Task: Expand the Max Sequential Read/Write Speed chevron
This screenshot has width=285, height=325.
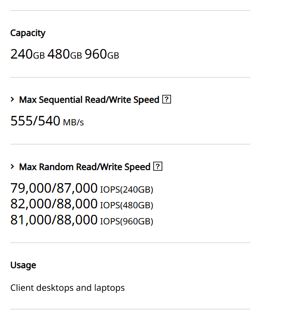Action: (x=13, y=99)
